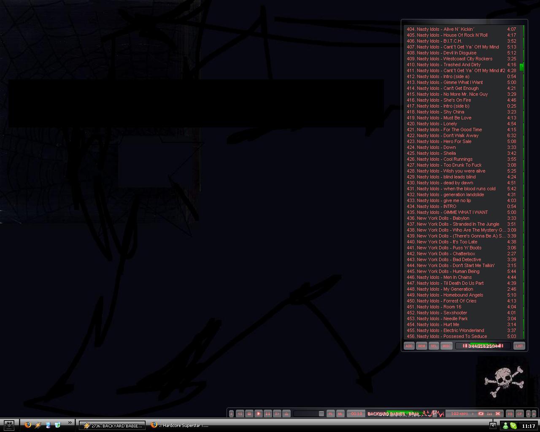
Task: Click the stop button in player bar
Action: pyautogui.click(x=249, y=414)
